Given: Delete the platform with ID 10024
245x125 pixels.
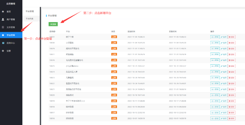Looking at the screenshot, I should [x=232, y=72].
